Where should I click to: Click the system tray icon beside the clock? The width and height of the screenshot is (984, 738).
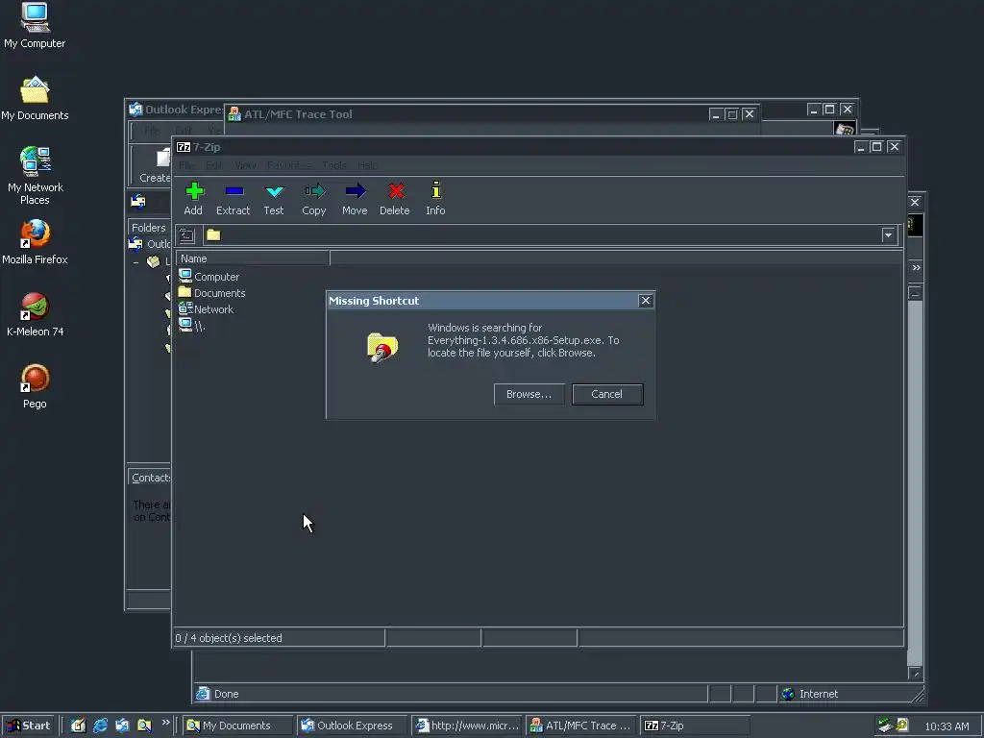pyautogui.click(x=902, y=726)
